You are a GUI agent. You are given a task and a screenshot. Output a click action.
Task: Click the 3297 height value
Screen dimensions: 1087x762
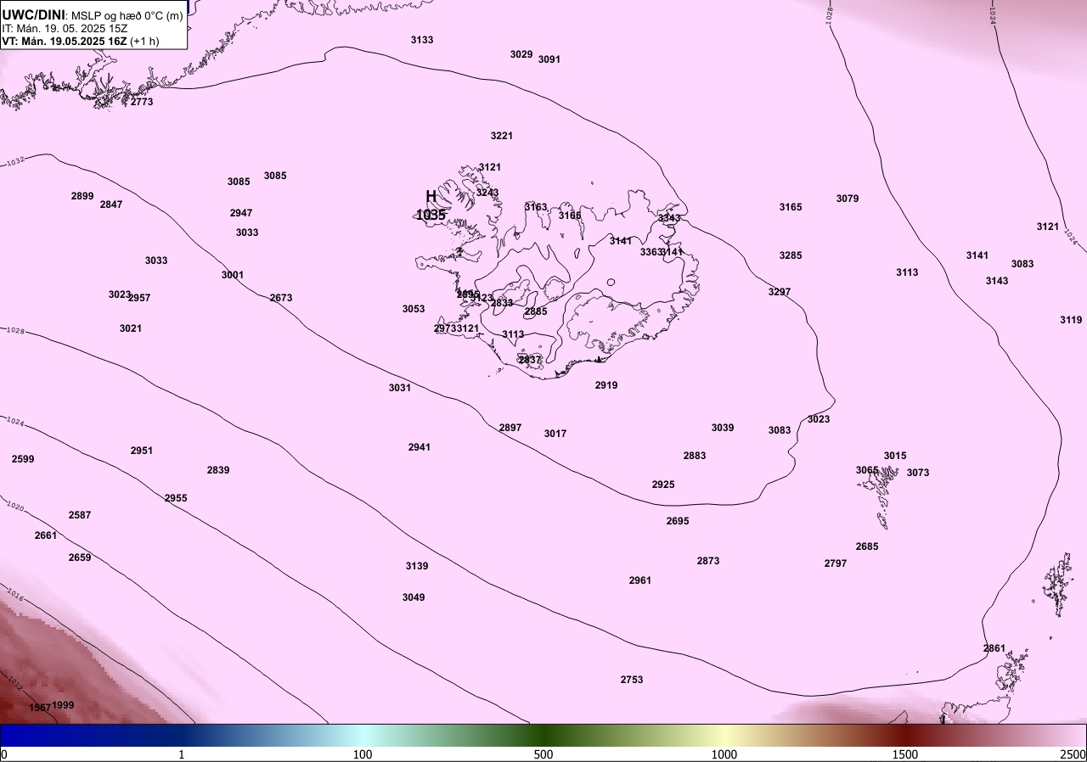point(780,292)
